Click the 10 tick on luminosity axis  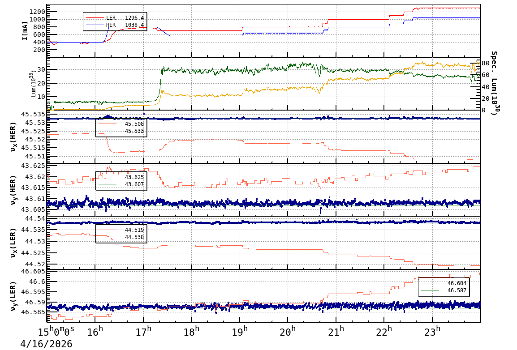(x=41, y=97)
